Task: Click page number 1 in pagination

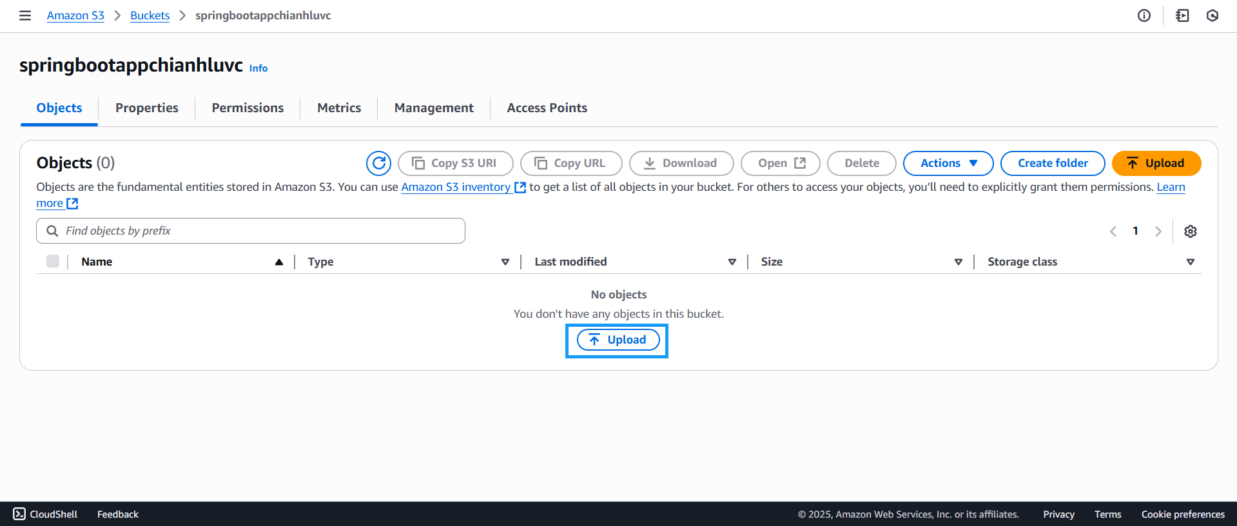Action: (1135, 231)
